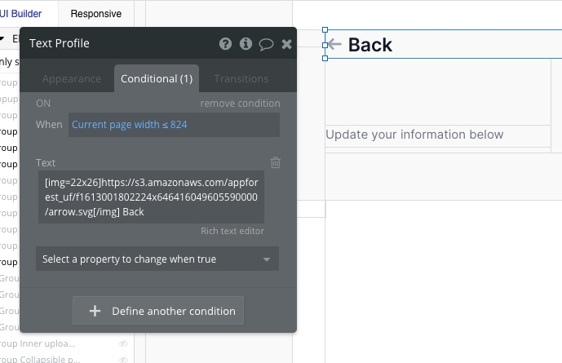Toggle visibility of Group Inner upload element
The image size is (562, 363).
123,343
